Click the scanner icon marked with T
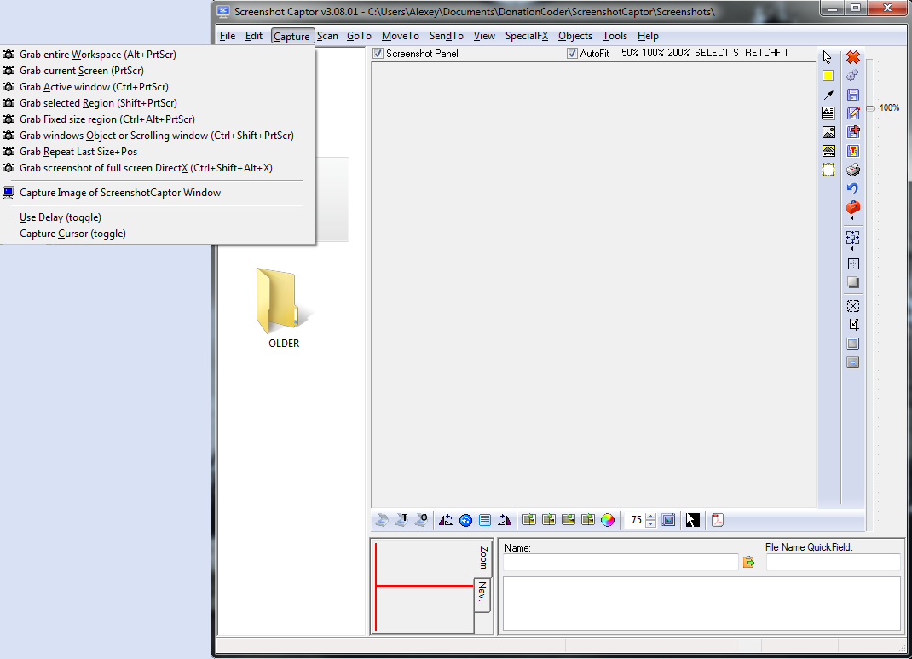This screenshot has height=659, width=912. click(x=401, y=520)
